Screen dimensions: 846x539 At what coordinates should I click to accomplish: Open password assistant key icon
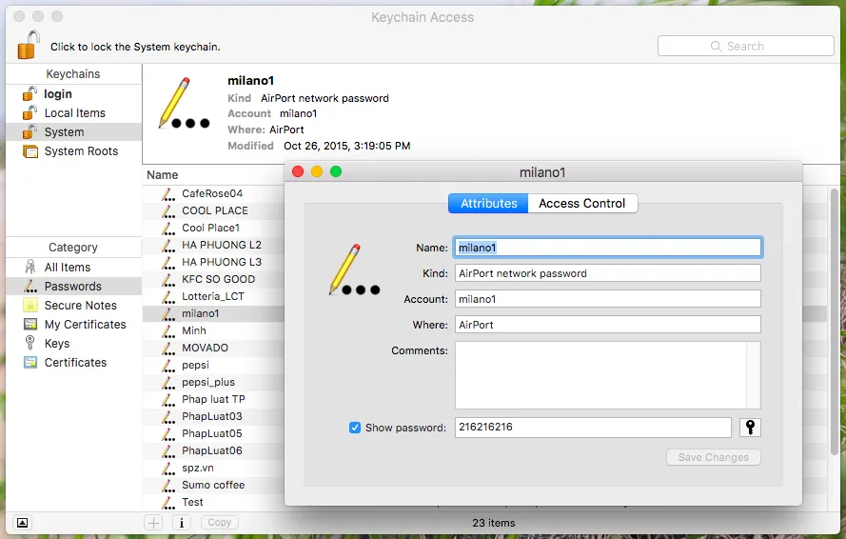click(x=750, y=428)
